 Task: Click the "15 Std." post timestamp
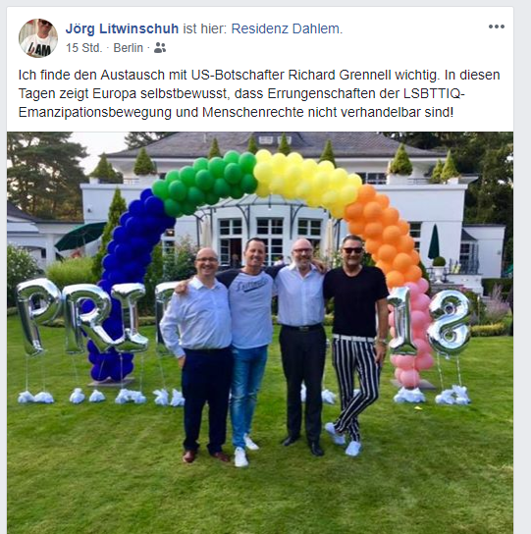(83, 48)
